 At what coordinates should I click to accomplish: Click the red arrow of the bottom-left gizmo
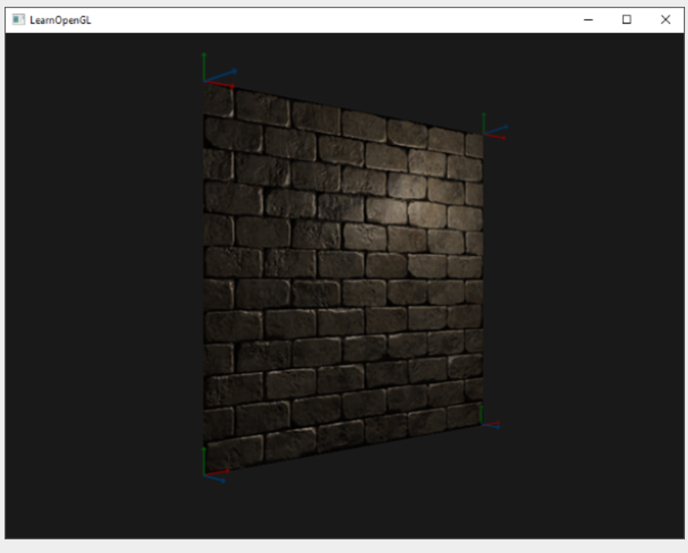228,471
